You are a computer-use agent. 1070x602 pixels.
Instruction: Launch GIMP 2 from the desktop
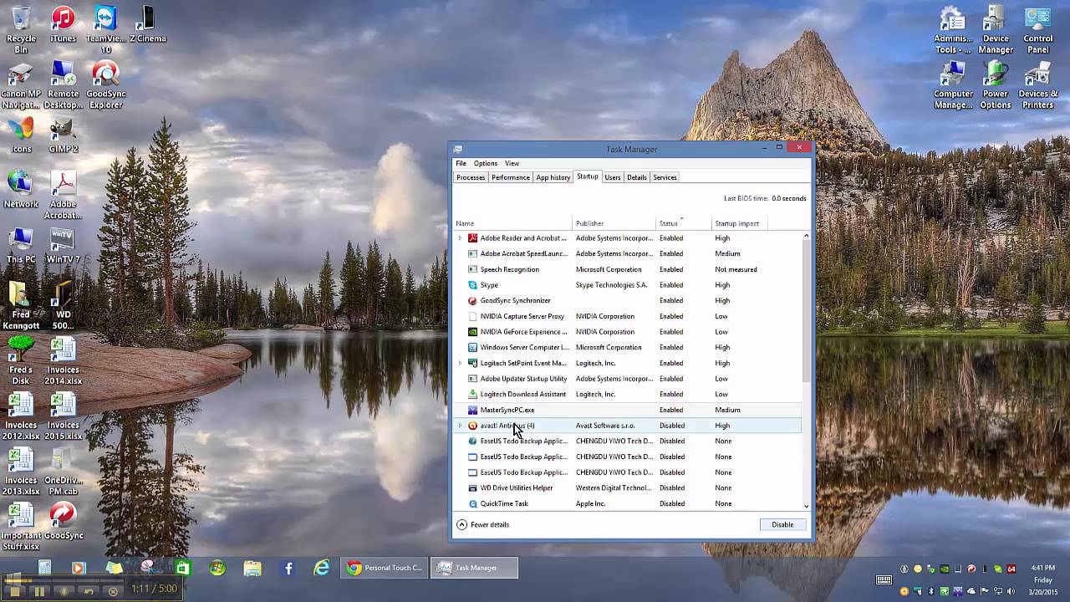tap(63, 135)
